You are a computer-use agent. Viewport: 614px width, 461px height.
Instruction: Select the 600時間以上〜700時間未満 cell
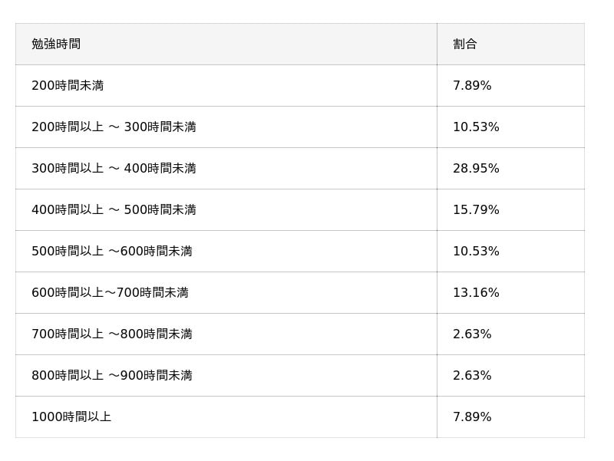[110, 293]
